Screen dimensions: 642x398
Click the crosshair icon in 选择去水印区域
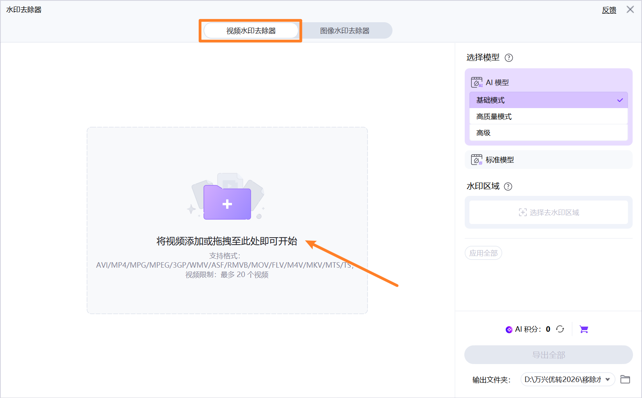(523, 212)
